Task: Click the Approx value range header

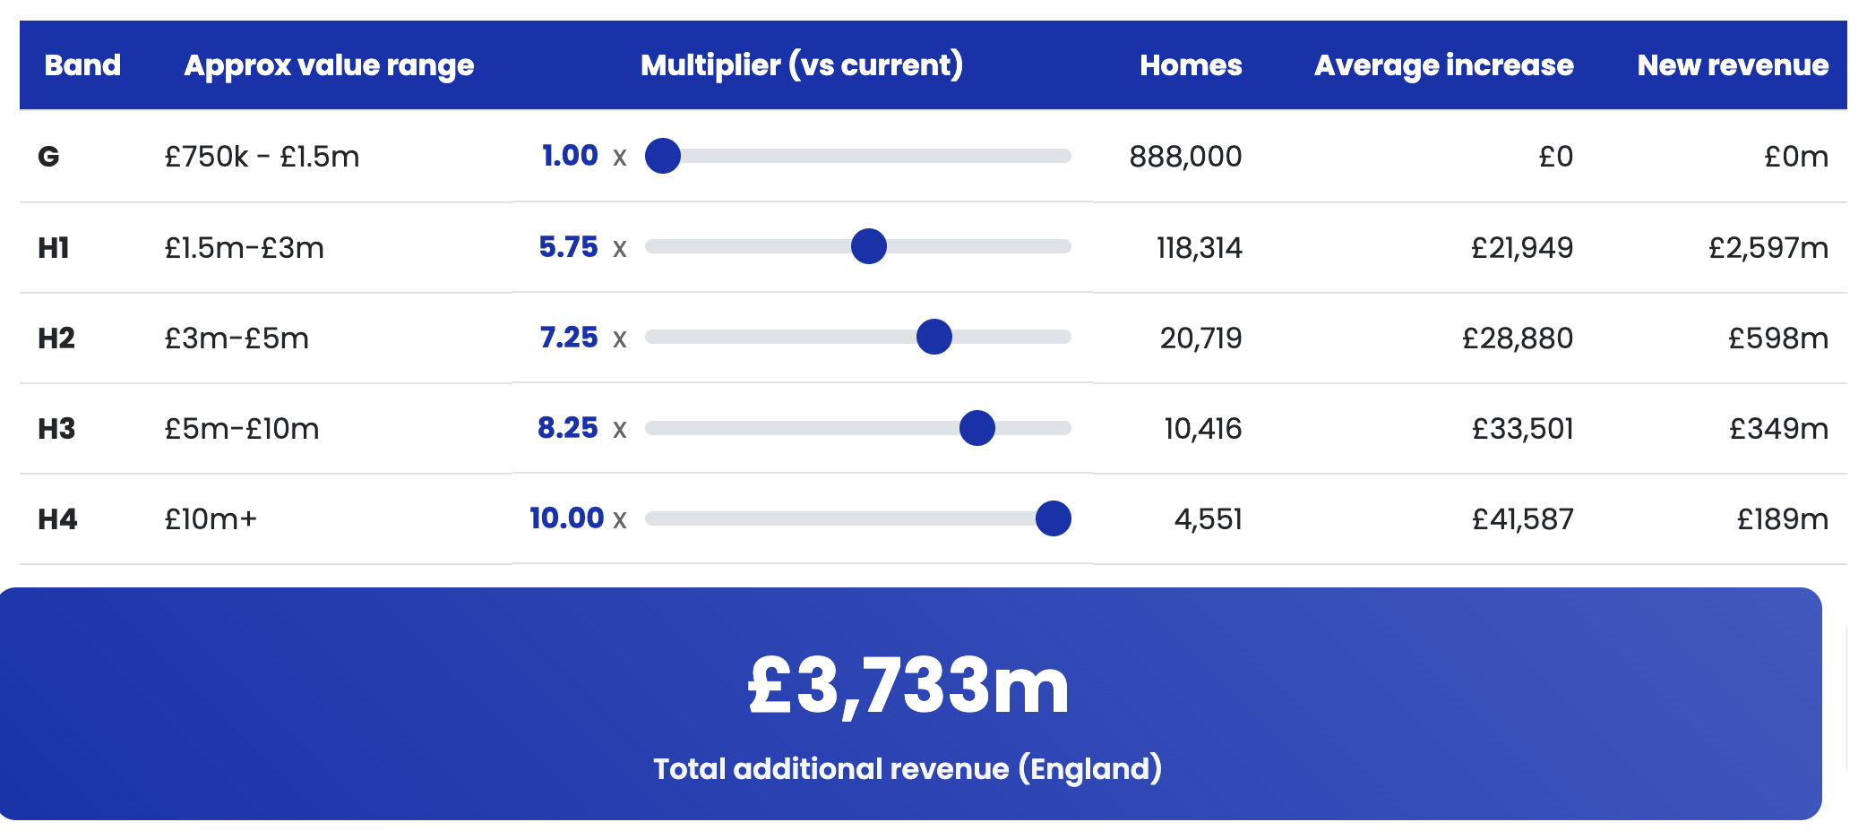Action: pyautogui.click(x=329, y=65)
